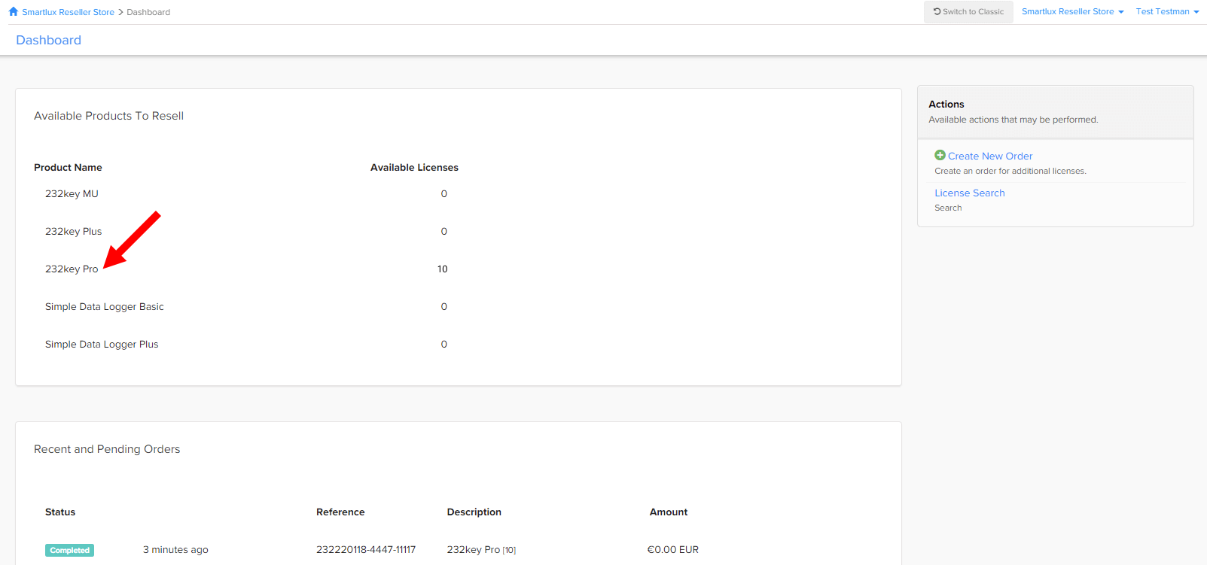Viewport: 1207px width, 565px height.
Task: Select the 232key Plus product name
Action: (x=73, y=231)
